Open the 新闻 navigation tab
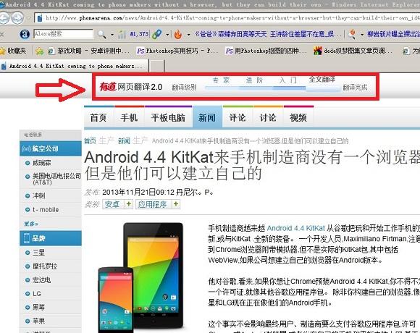420x333 pixels. coord(207,117)
